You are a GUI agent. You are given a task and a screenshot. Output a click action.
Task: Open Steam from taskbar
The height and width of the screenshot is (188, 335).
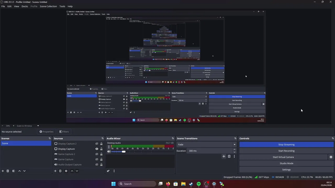(191, 184)
